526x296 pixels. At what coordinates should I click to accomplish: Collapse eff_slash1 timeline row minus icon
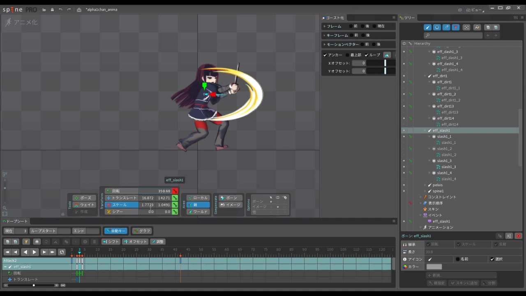click(x=5, y=267)
